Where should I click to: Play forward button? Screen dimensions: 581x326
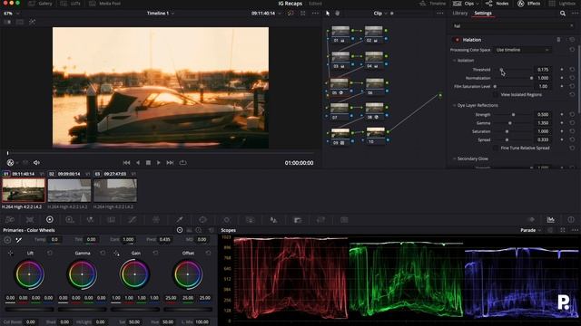(x=159, y=163)
